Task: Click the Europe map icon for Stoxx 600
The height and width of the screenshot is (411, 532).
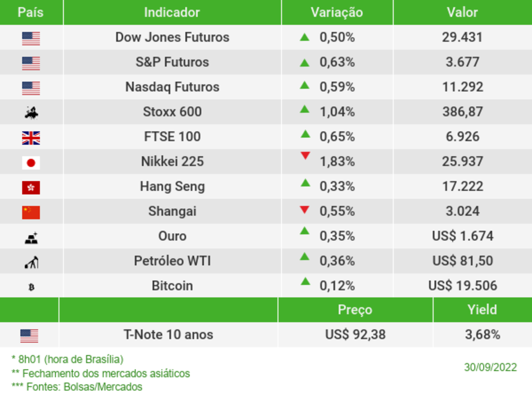Action: [x=31, y=113]
